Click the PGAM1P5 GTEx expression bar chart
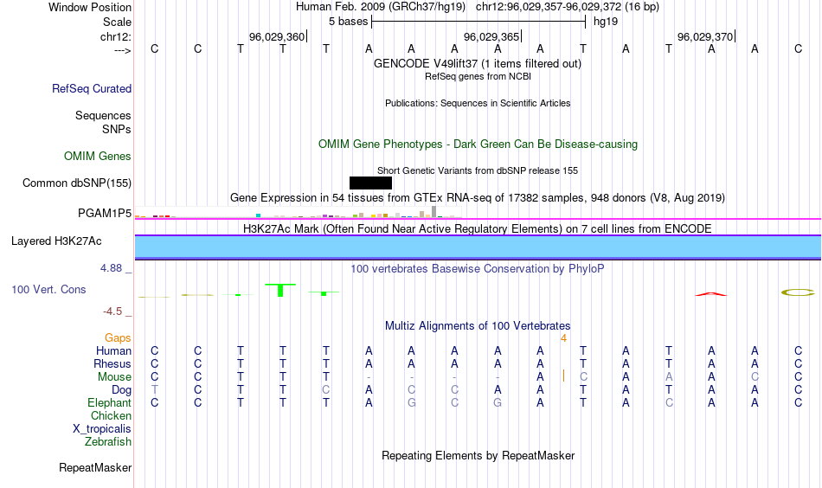The width and height of the screenshot is (822, 488). tap(298, 212)
